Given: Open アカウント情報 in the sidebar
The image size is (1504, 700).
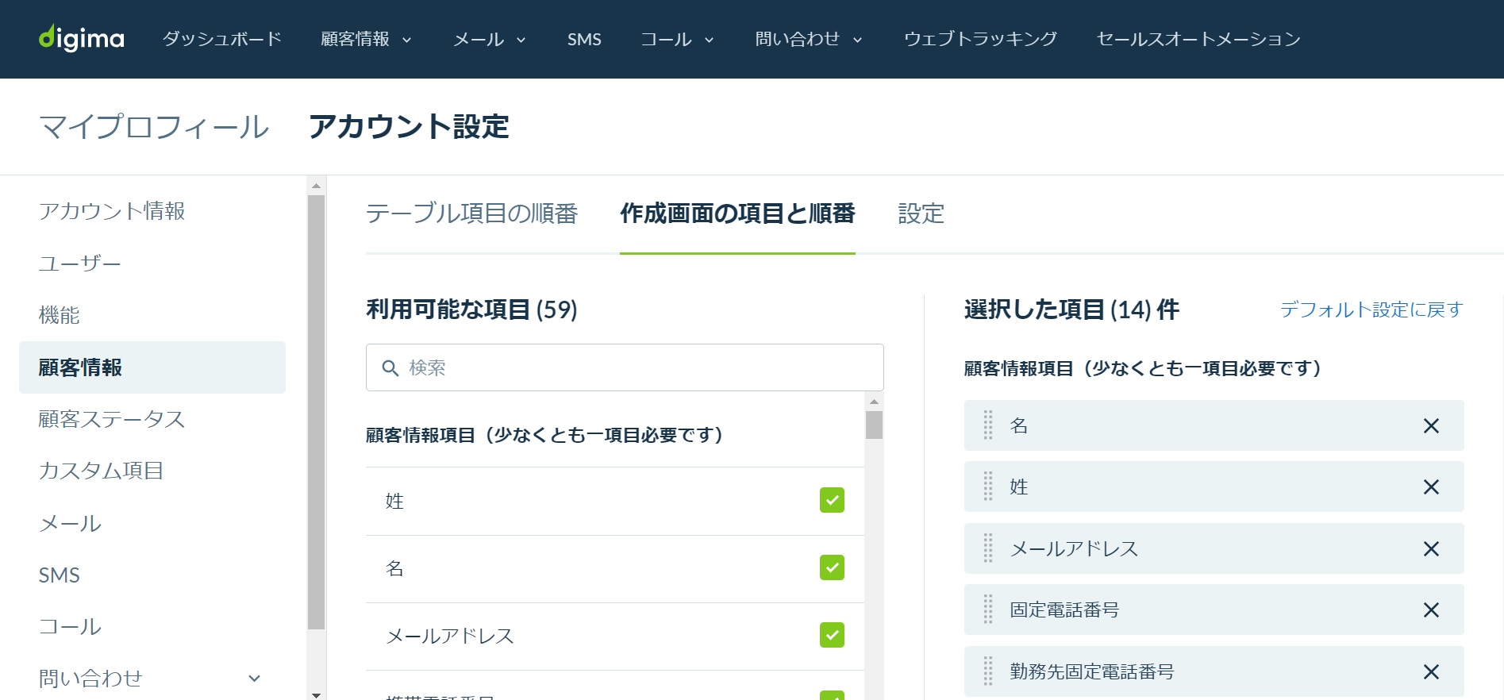Looking at the screenshot, I should point(112,211).
